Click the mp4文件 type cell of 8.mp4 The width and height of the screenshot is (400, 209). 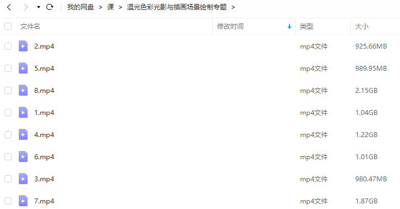click(314, 91)
